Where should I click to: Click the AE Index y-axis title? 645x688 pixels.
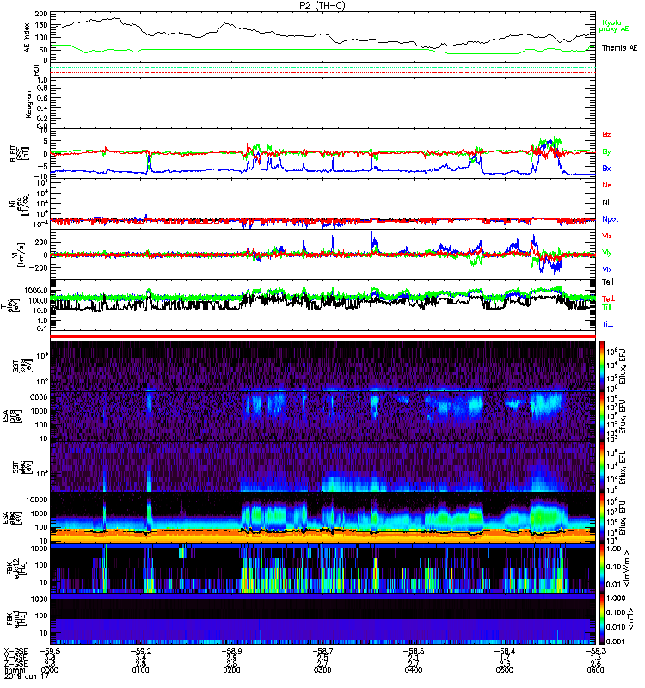(27, 38)
